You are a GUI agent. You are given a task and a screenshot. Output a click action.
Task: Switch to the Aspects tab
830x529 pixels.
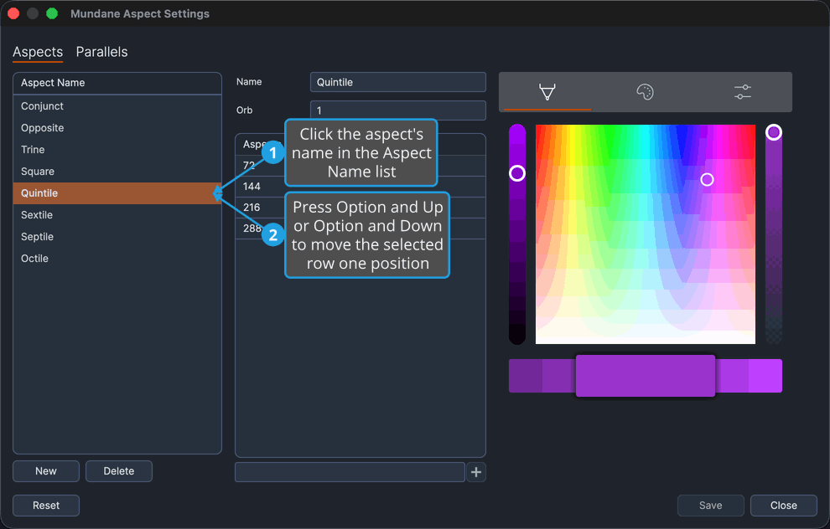(x=38, y=52)
